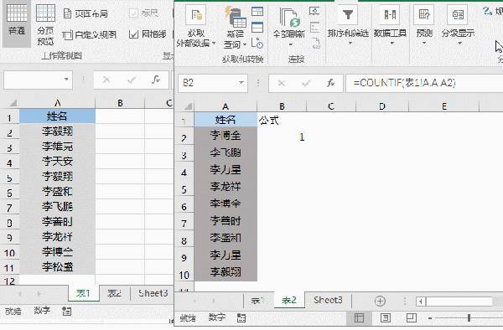Expand the Get External Data (获取外部数据) dropdown arrow
Image resolution: width=503 pixels, height=330 pixels.
[214, 44]
